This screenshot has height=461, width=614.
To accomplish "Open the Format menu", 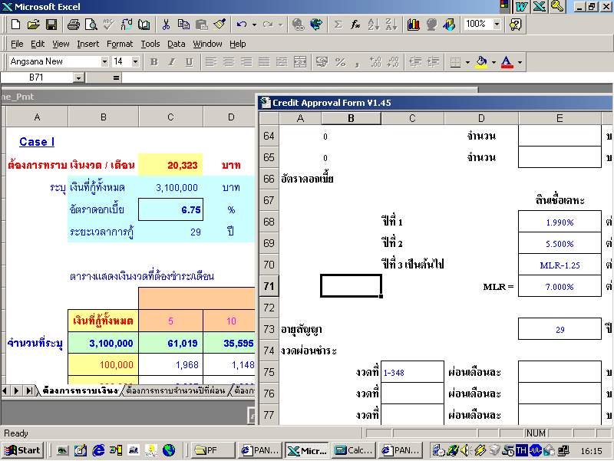I will [120, 44].
